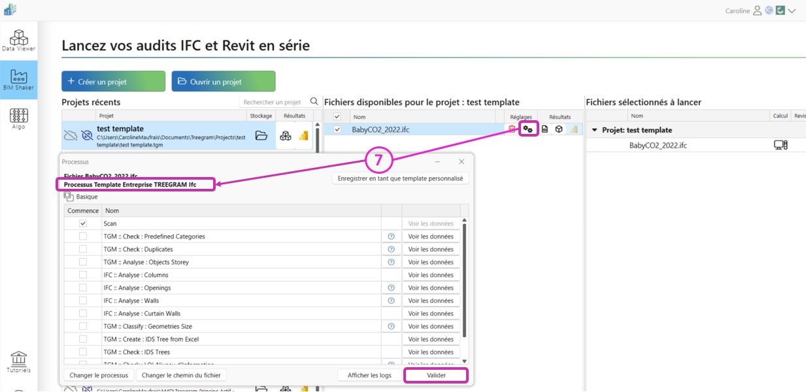
Task: Open the Data Viewer module in sidebar
Action: 18,41
